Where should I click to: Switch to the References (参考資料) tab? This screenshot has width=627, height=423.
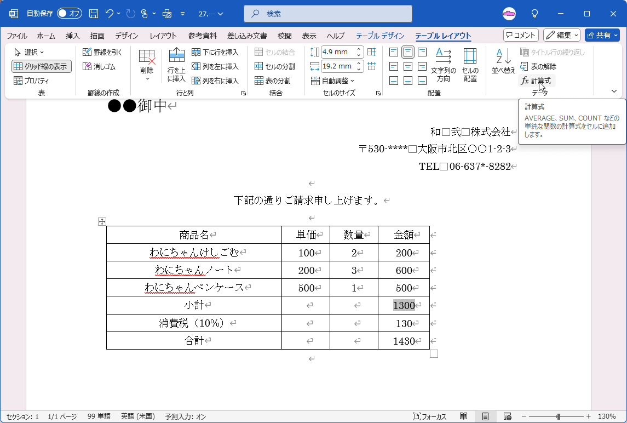tap(202, 36)
